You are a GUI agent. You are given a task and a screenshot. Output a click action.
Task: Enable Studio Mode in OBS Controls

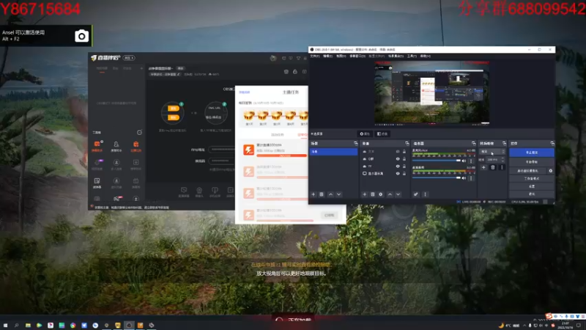[x=532, y=178]
